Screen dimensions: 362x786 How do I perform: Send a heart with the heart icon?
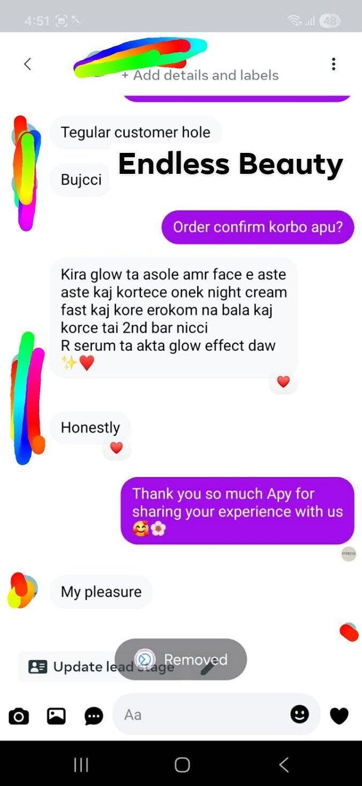(x=339, y=716)
